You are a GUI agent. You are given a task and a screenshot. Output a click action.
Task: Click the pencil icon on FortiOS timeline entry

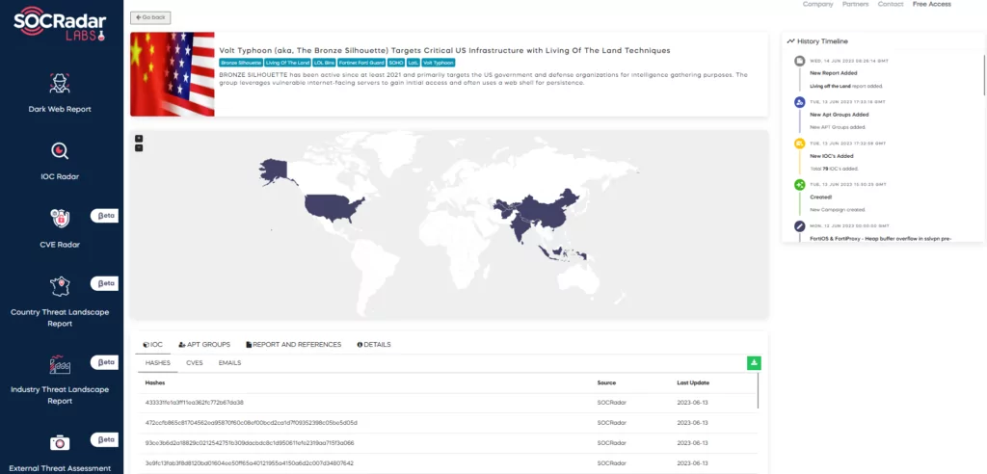799,226
